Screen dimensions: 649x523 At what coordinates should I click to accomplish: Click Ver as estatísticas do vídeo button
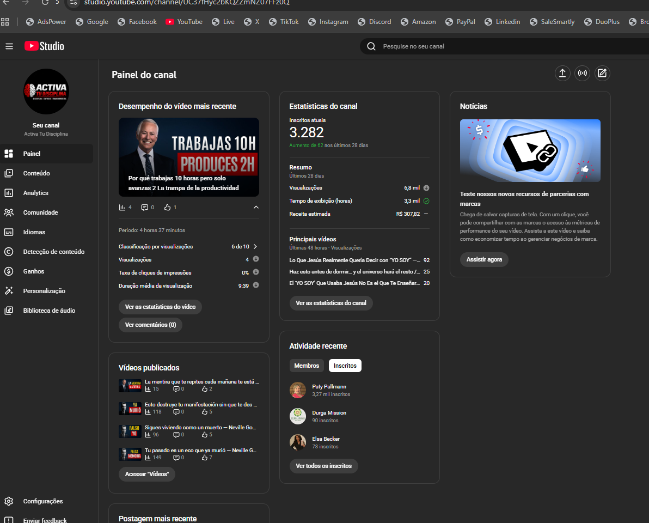point(160,307)
